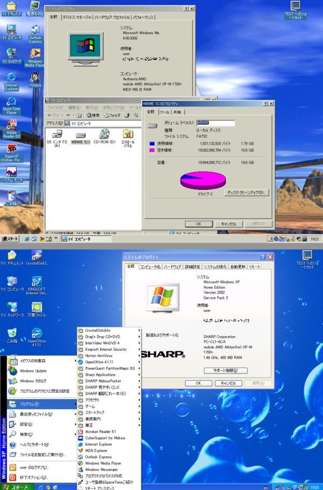Click the Acrobat Reader 5.1 program entry

(x=100, y=431)
